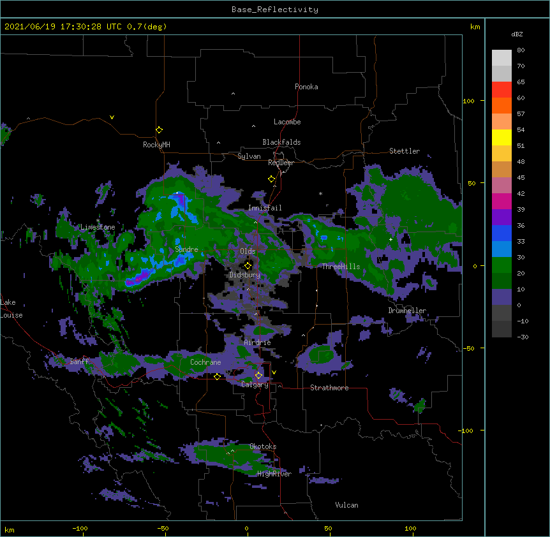Pick the light gray 70-80 dBZ legend swatch
550x537 pixels.
(502, 58)
